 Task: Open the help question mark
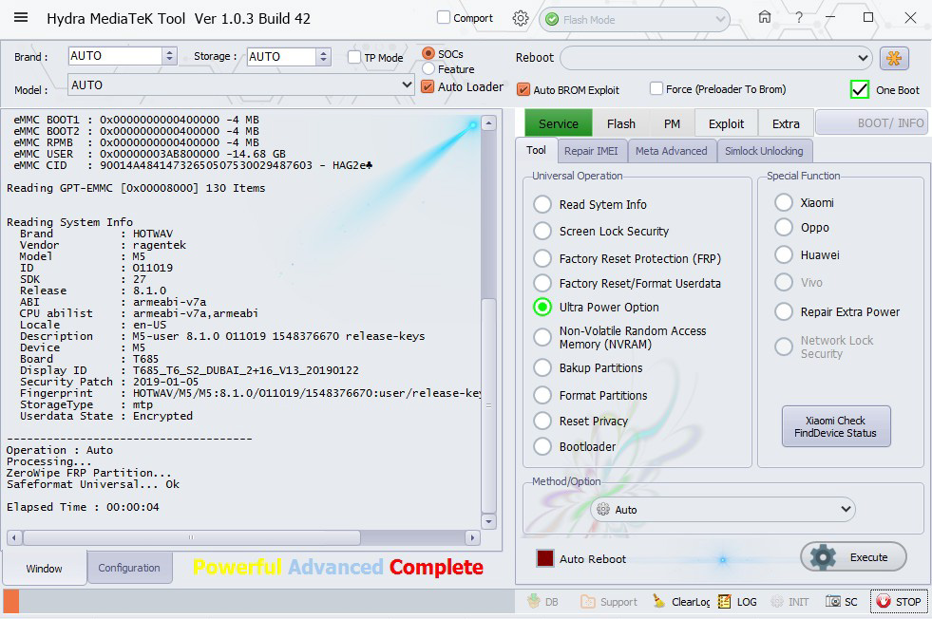point(799,18)
